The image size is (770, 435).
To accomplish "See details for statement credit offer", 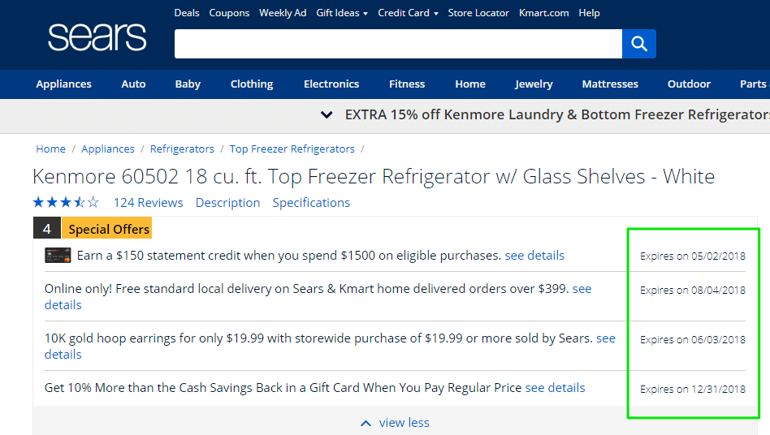I will (534, 256).
